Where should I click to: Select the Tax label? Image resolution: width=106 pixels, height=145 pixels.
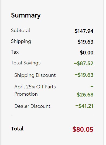pos(15,52)
